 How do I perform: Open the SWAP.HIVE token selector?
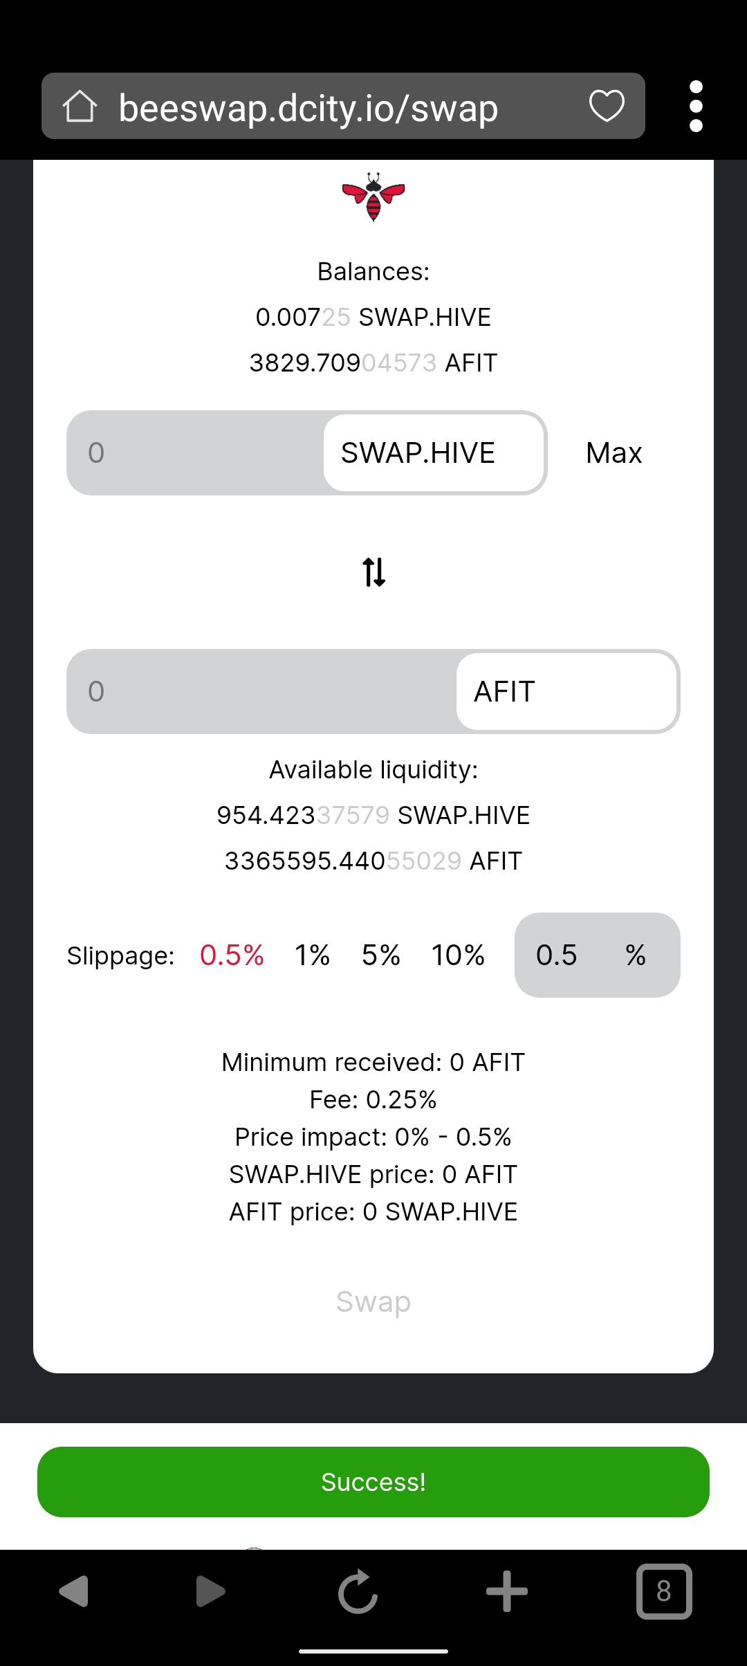434,453
